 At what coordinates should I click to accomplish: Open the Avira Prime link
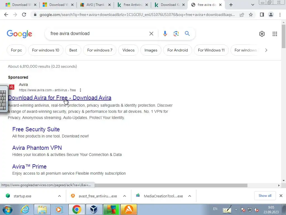click(x=29, y=167)
